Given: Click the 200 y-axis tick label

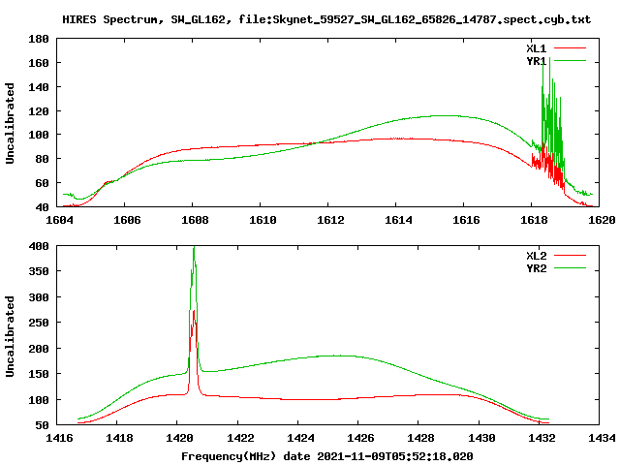Looking at the screenshot, I should tap(39, 349).
